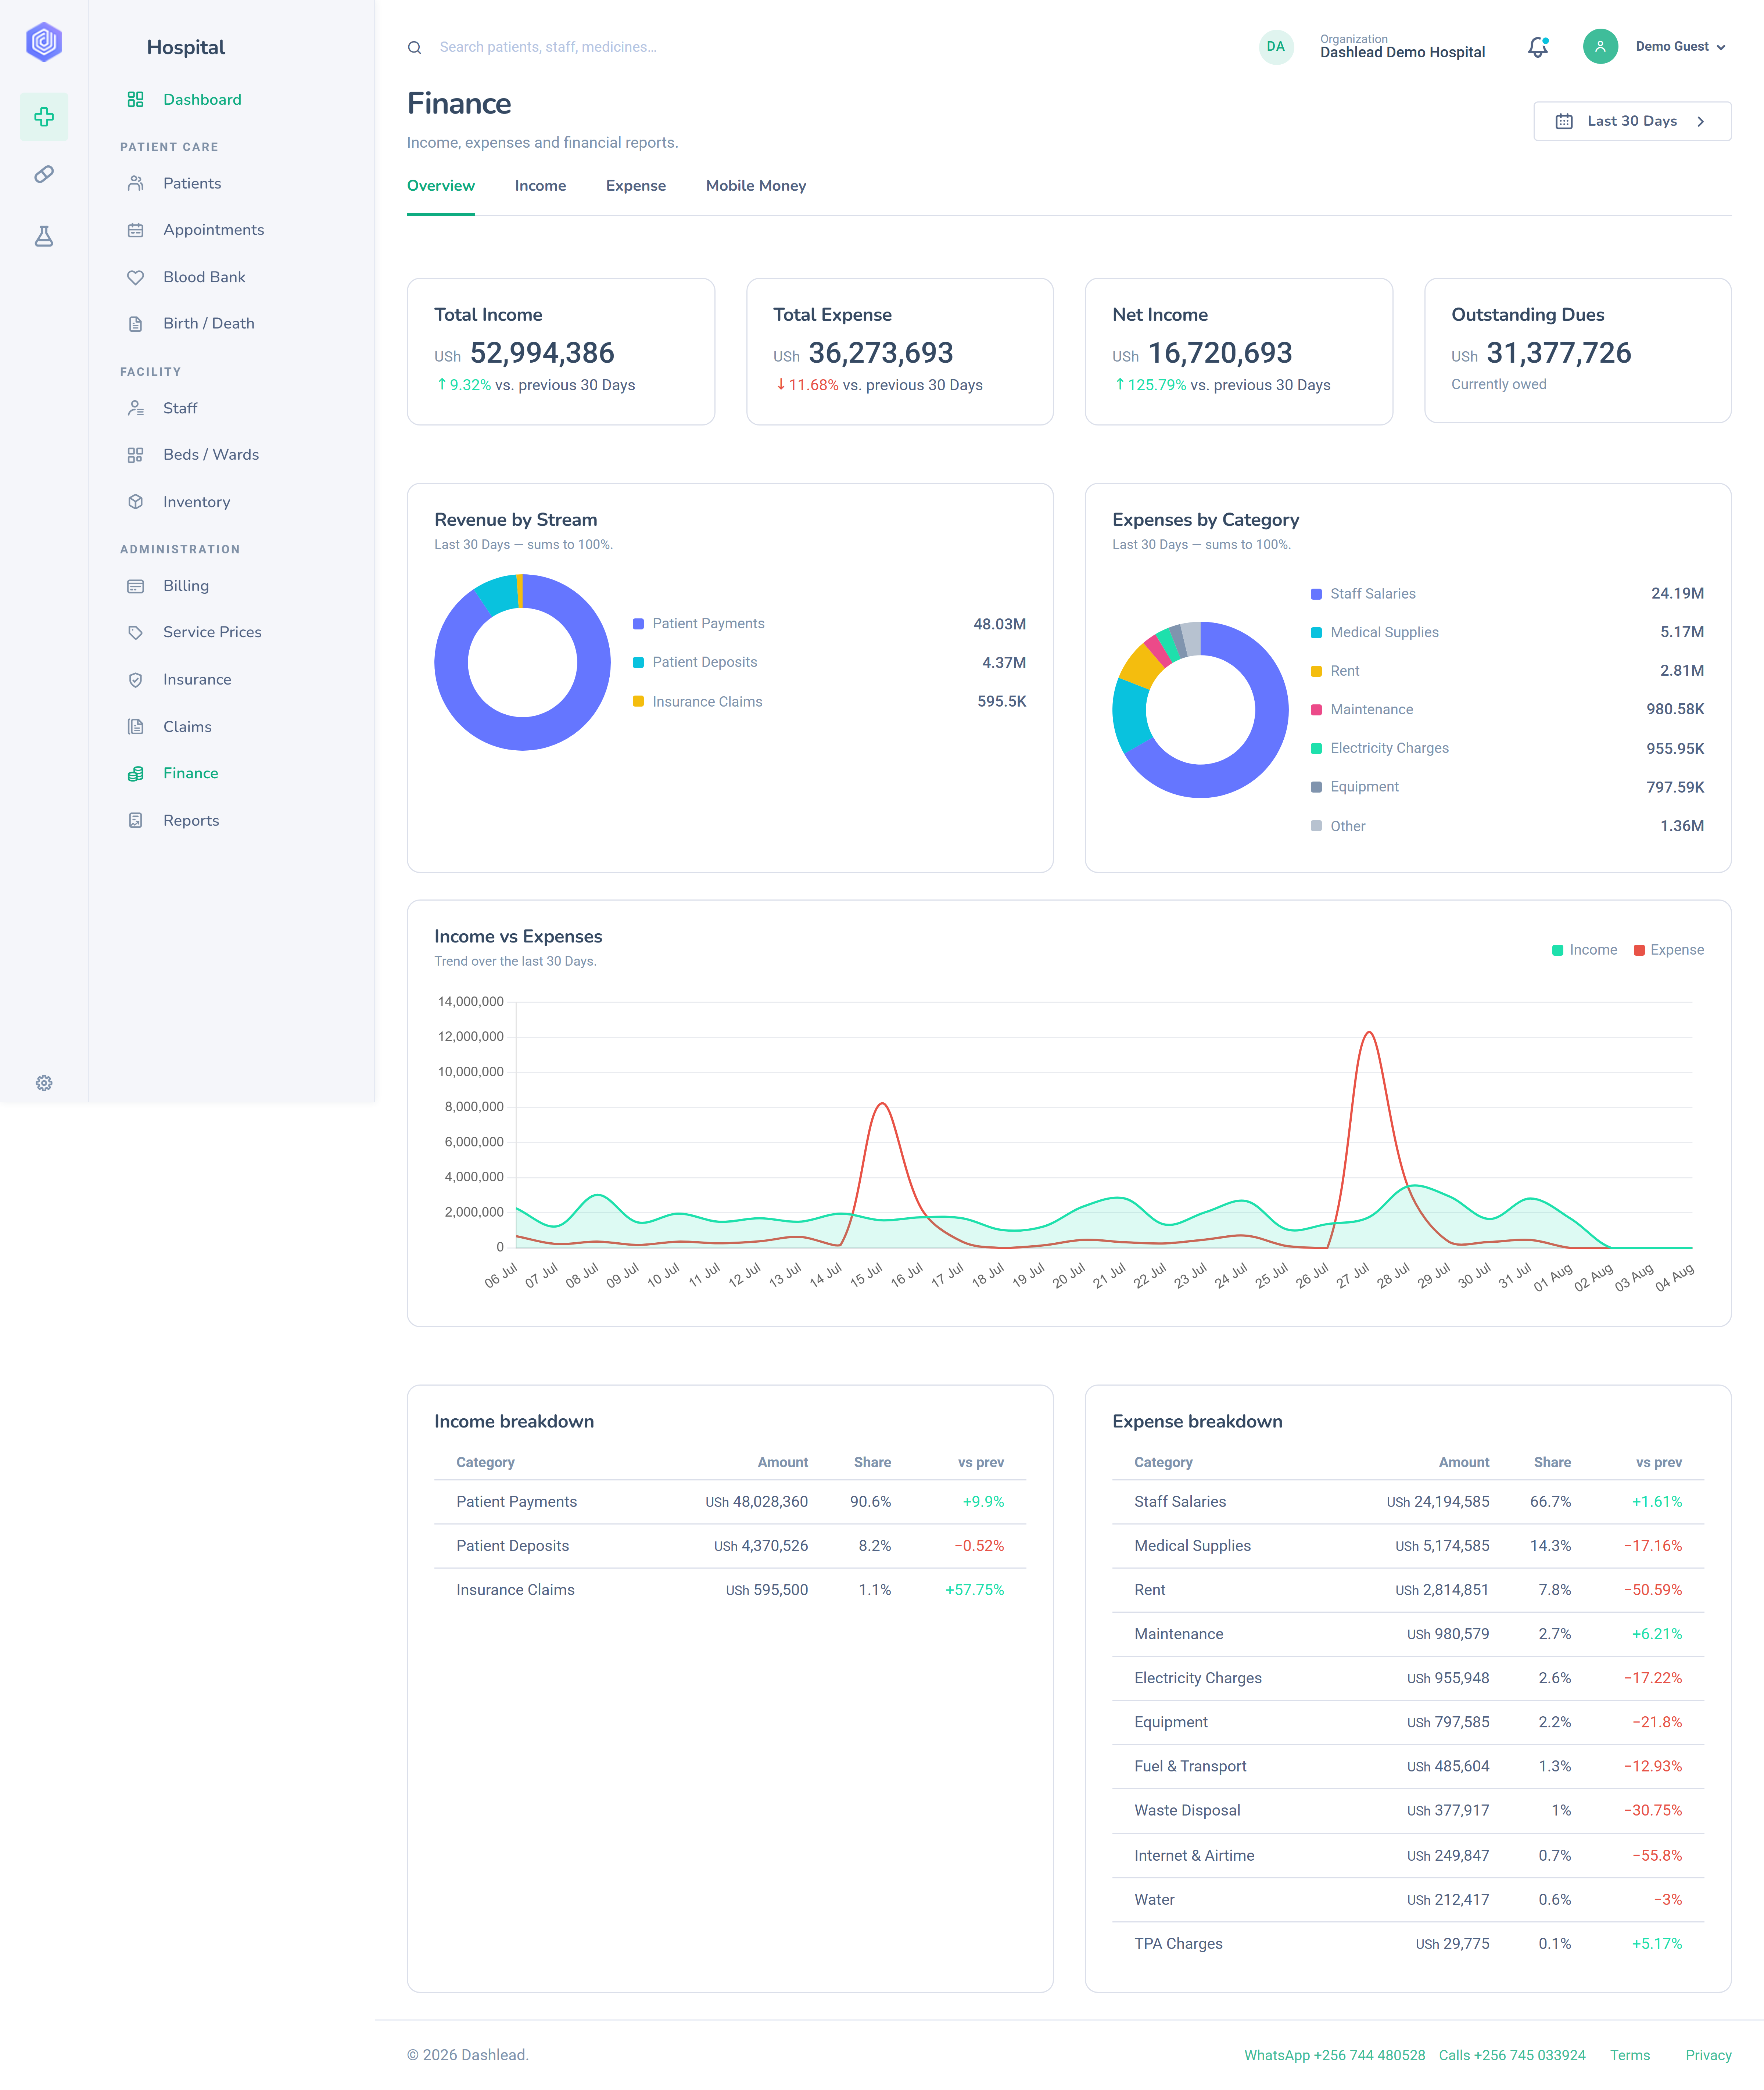Click WhatsApp +256 744 480528 link
This screenshot has width=1764, height=2090.
1335,2055
